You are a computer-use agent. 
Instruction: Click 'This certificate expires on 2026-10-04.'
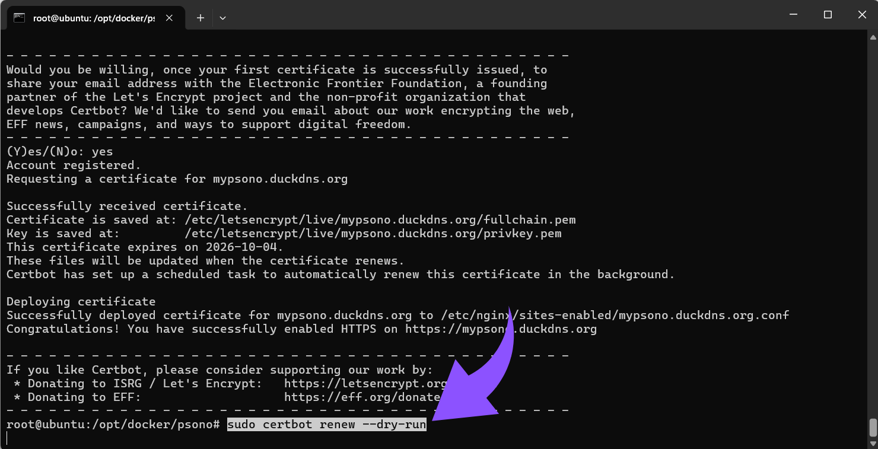[145, 247]
